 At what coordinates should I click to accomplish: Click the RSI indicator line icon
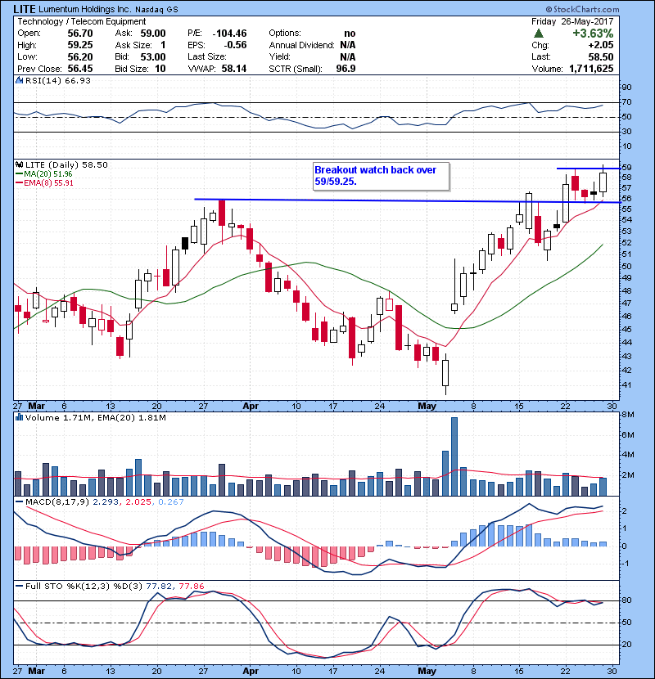[19, 80]
